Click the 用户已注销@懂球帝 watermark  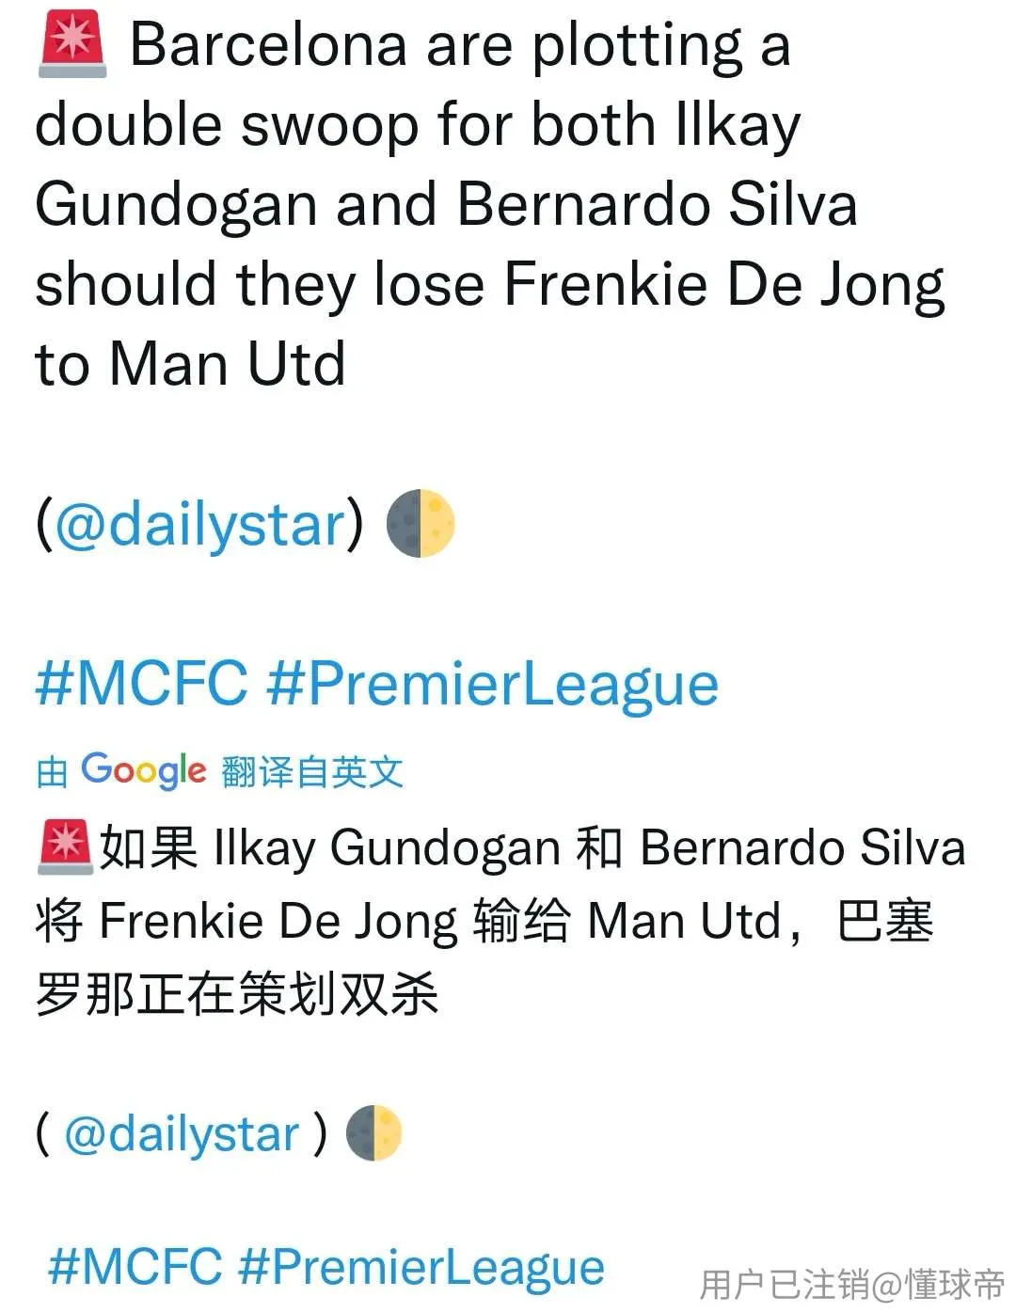pos(852,1284)
